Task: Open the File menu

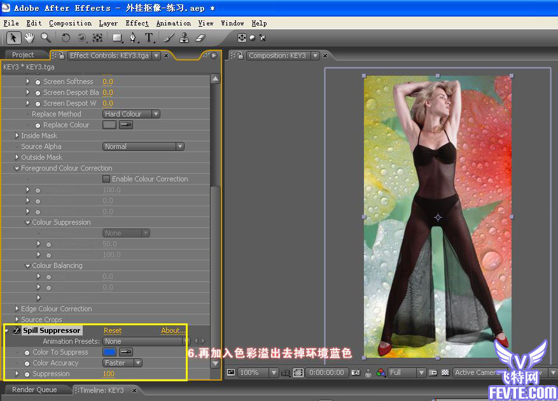Action: (x=11, y=23)
